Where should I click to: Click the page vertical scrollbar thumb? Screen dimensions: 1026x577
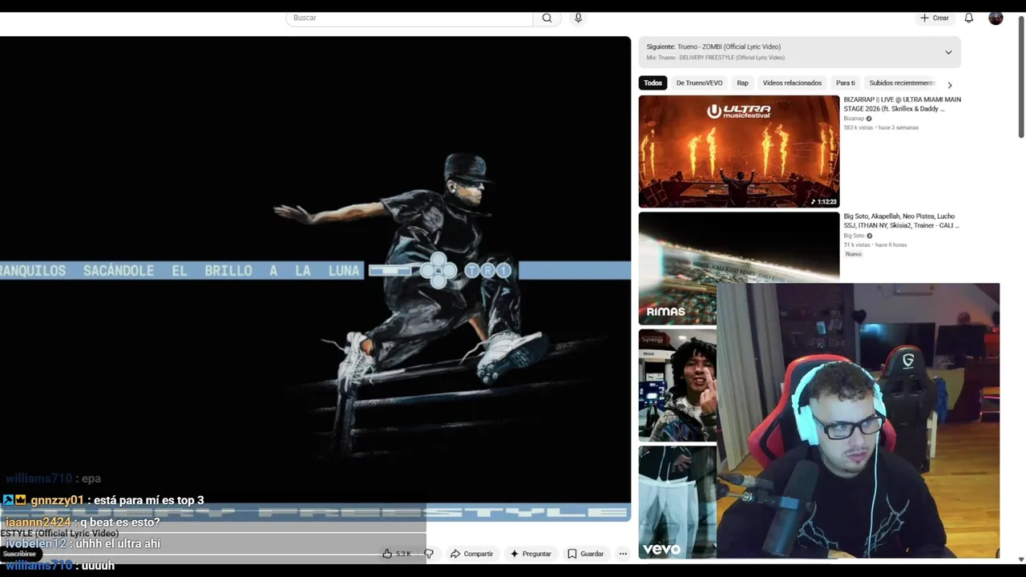[1021, 76]
